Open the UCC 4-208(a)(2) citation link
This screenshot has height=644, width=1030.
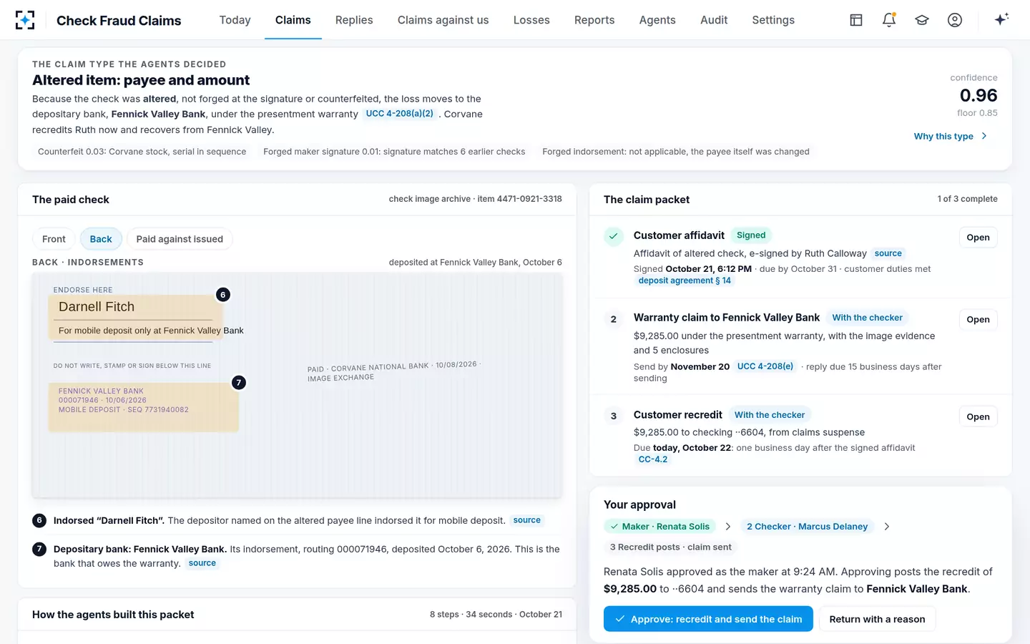click(x=399, y=114)
